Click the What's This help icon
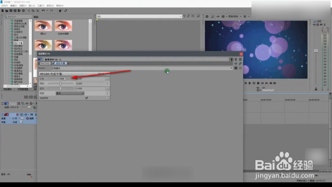The width and height of the screenshot is (332, 187). (66, 11)
